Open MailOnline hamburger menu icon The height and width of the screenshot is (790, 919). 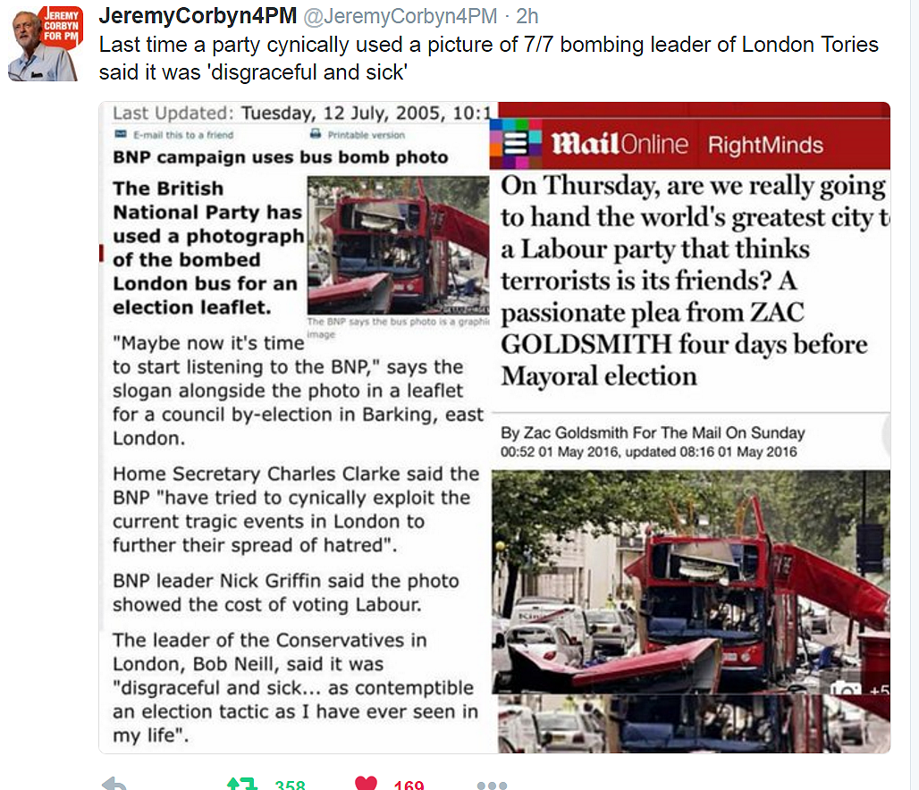click(x=516, y=143)
